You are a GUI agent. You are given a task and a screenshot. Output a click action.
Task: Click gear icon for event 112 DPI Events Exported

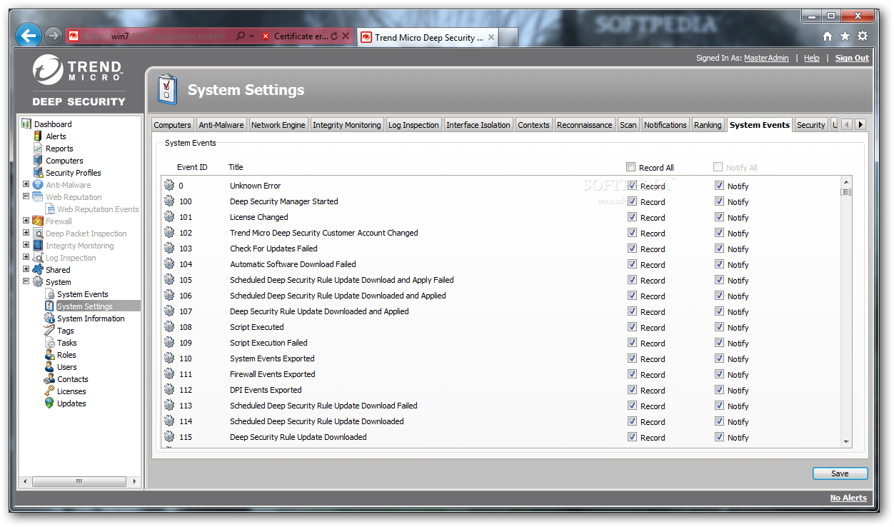169,390
